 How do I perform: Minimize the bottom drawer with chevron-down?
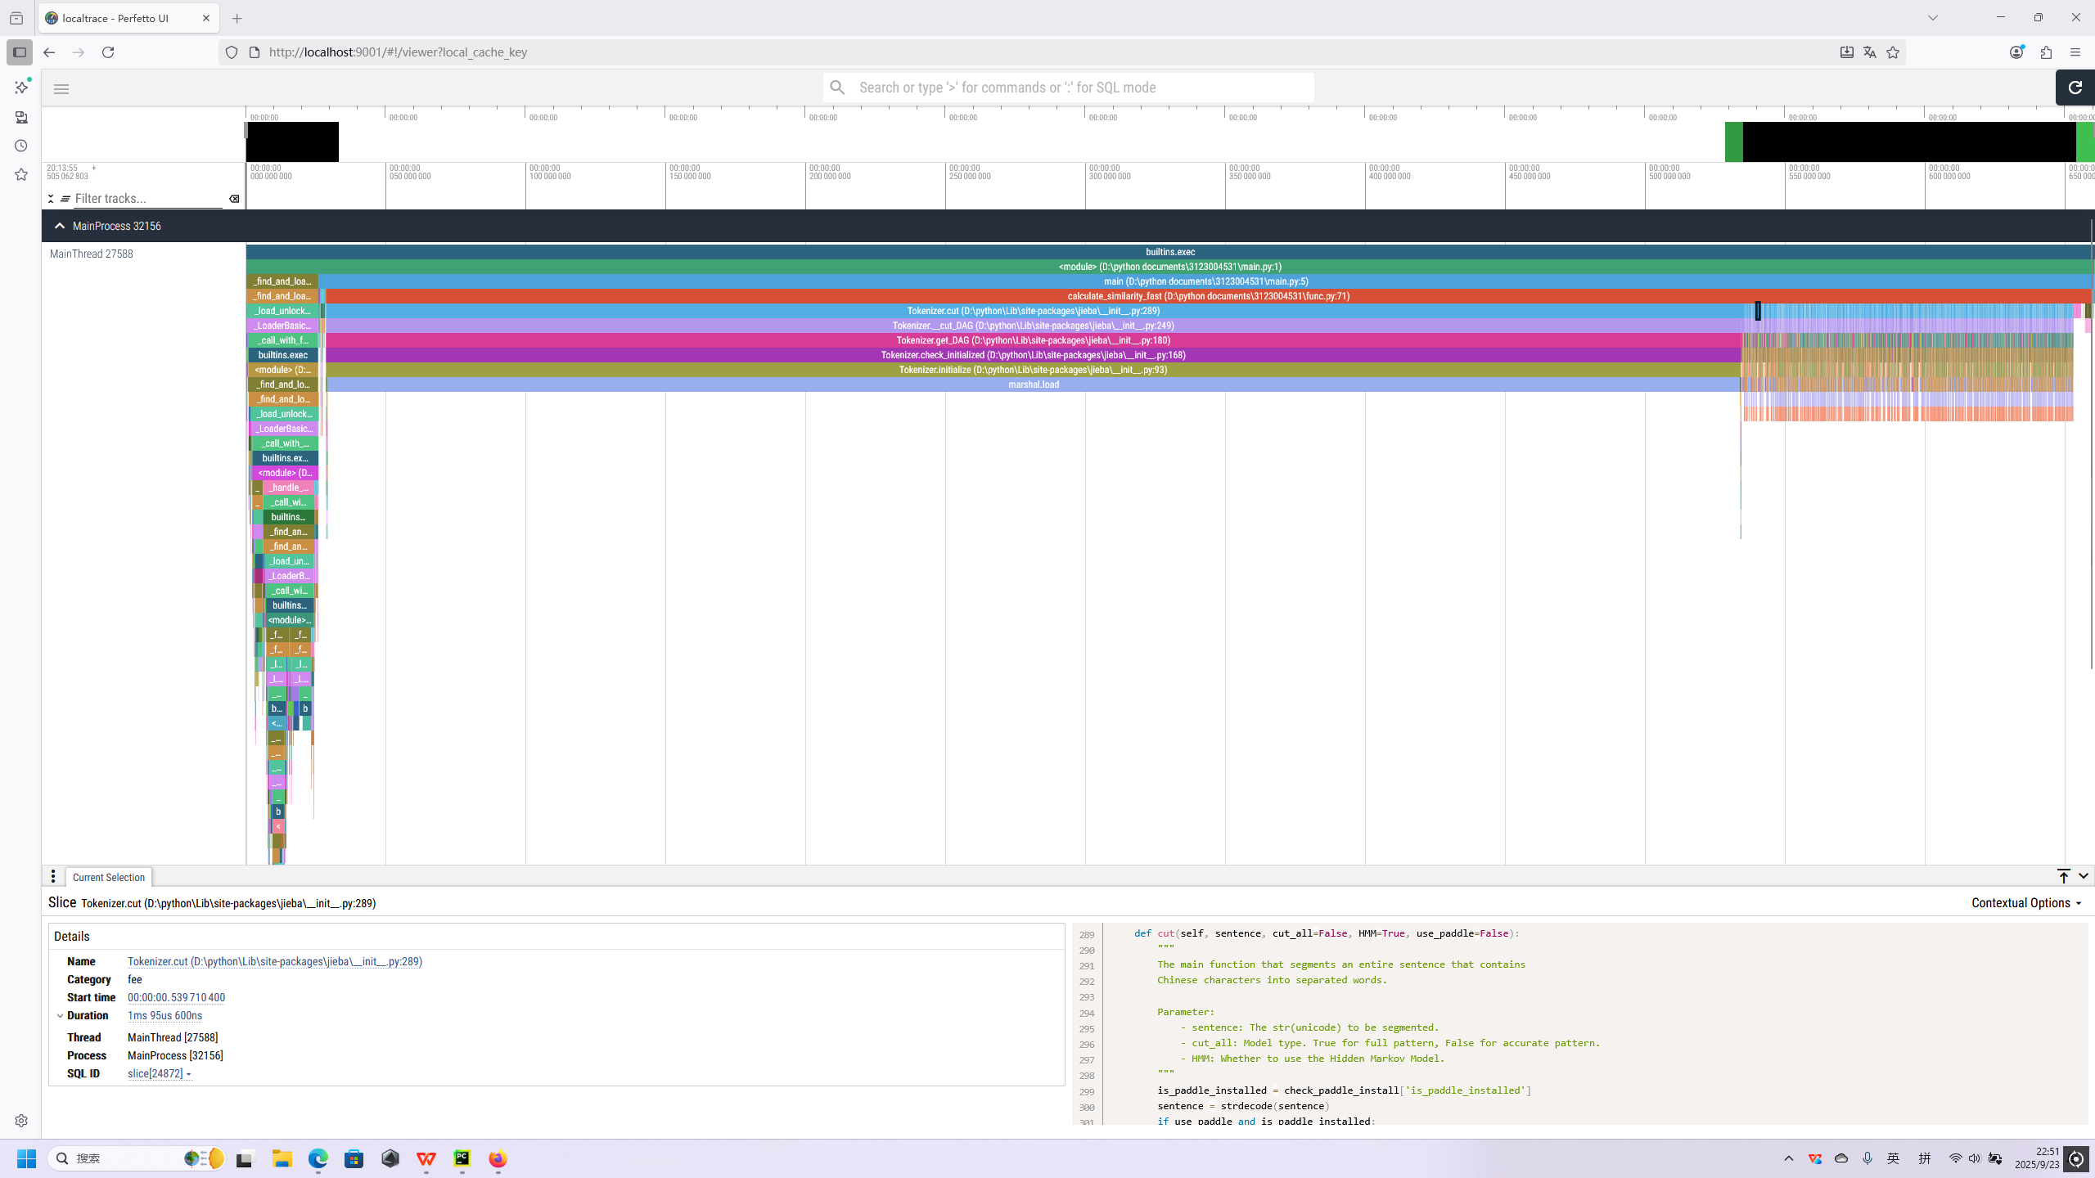pyautogui.click(x=2083, y=876)
